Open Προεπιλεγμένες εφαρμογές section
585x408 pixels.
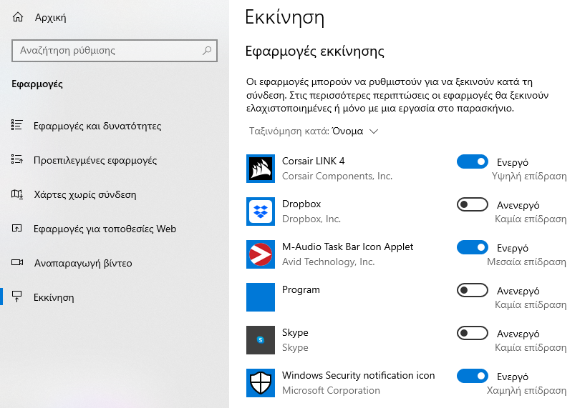95,160
